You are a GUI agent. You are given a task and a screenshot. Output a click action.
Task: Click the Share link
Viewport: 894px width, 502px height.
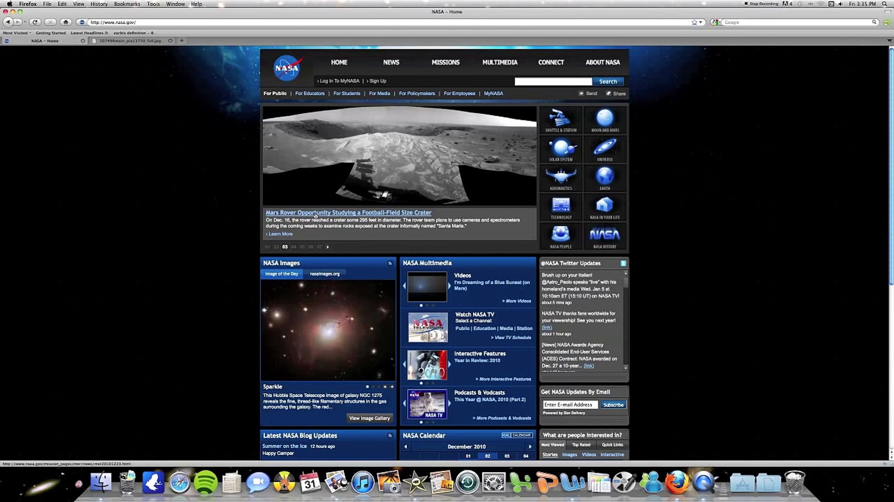(616, 93)
